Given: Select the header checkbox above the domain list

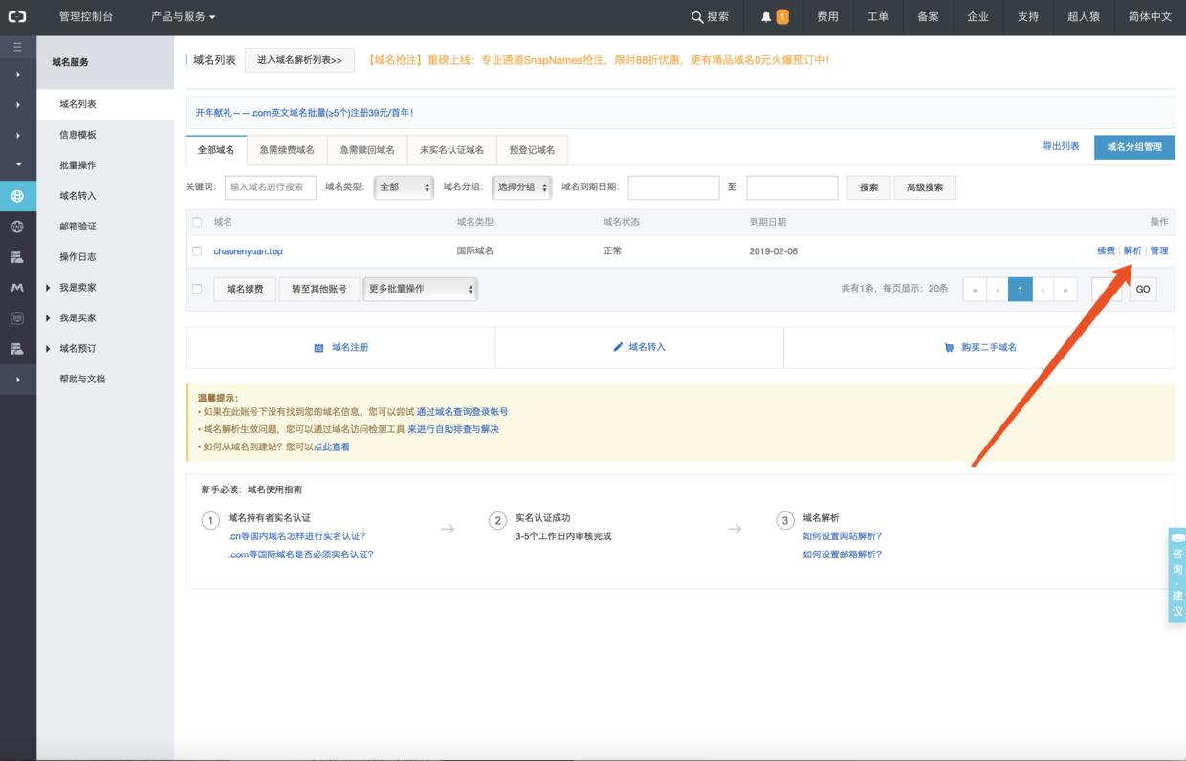Looking at the screenshot, I should pyautogui.click(x=199, y=220).
